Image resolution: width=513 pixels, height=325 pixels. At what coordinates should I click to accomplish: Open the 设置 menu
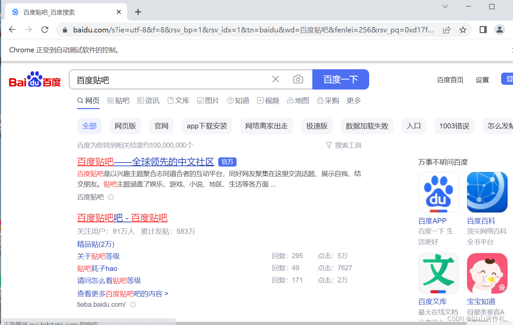click(482, 80)
